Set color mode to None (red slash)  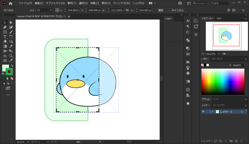(x=12, y=79)
